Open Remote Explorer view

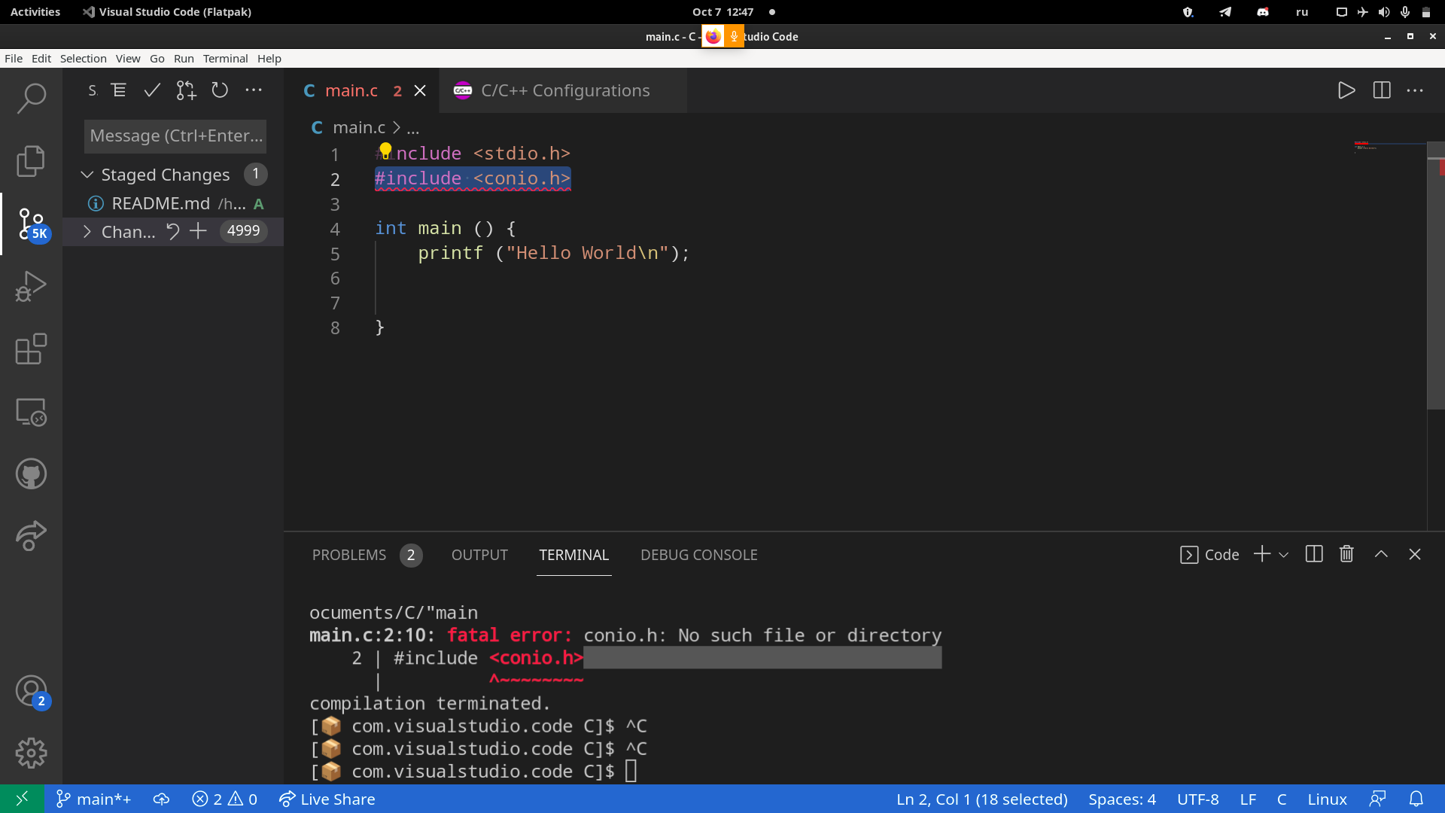[31, 412]
